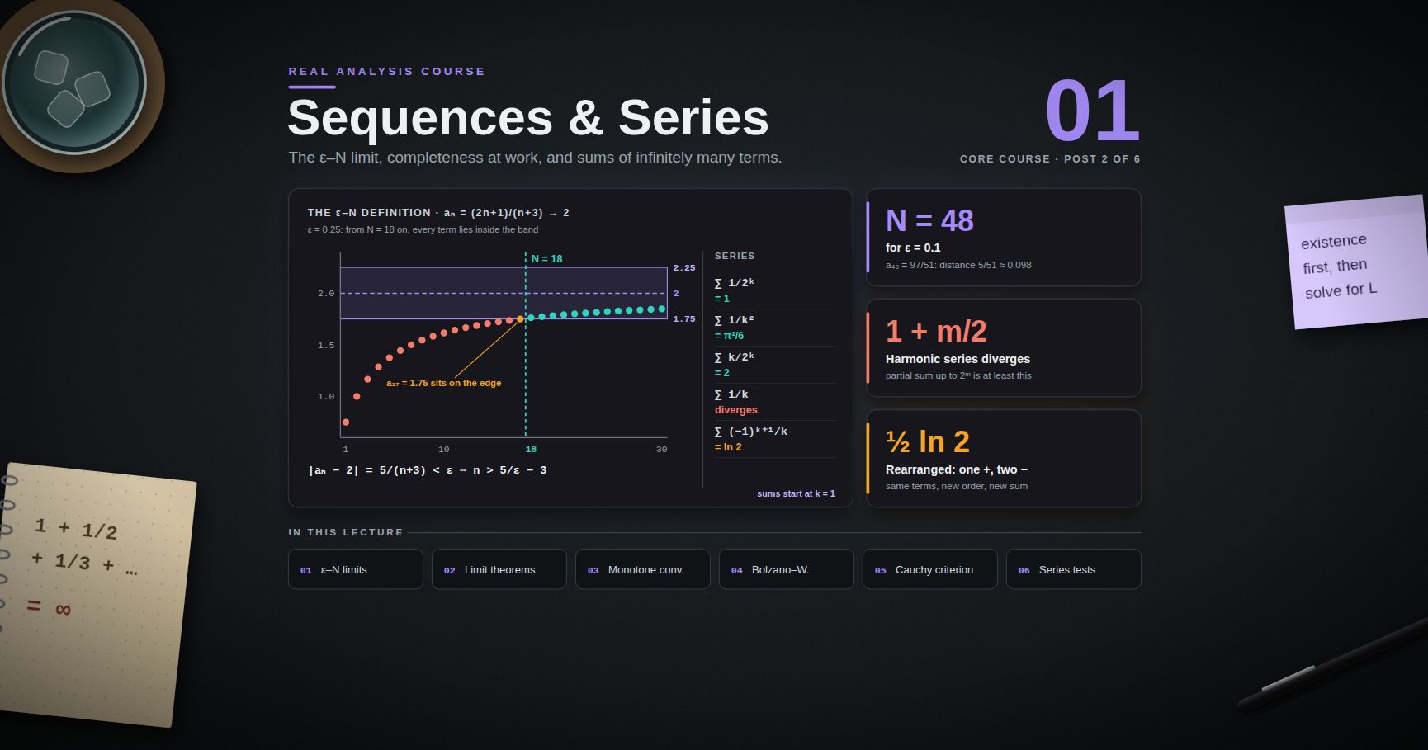
Task: Click the subtitle about the ε–N limit
Action: (535, 158)
